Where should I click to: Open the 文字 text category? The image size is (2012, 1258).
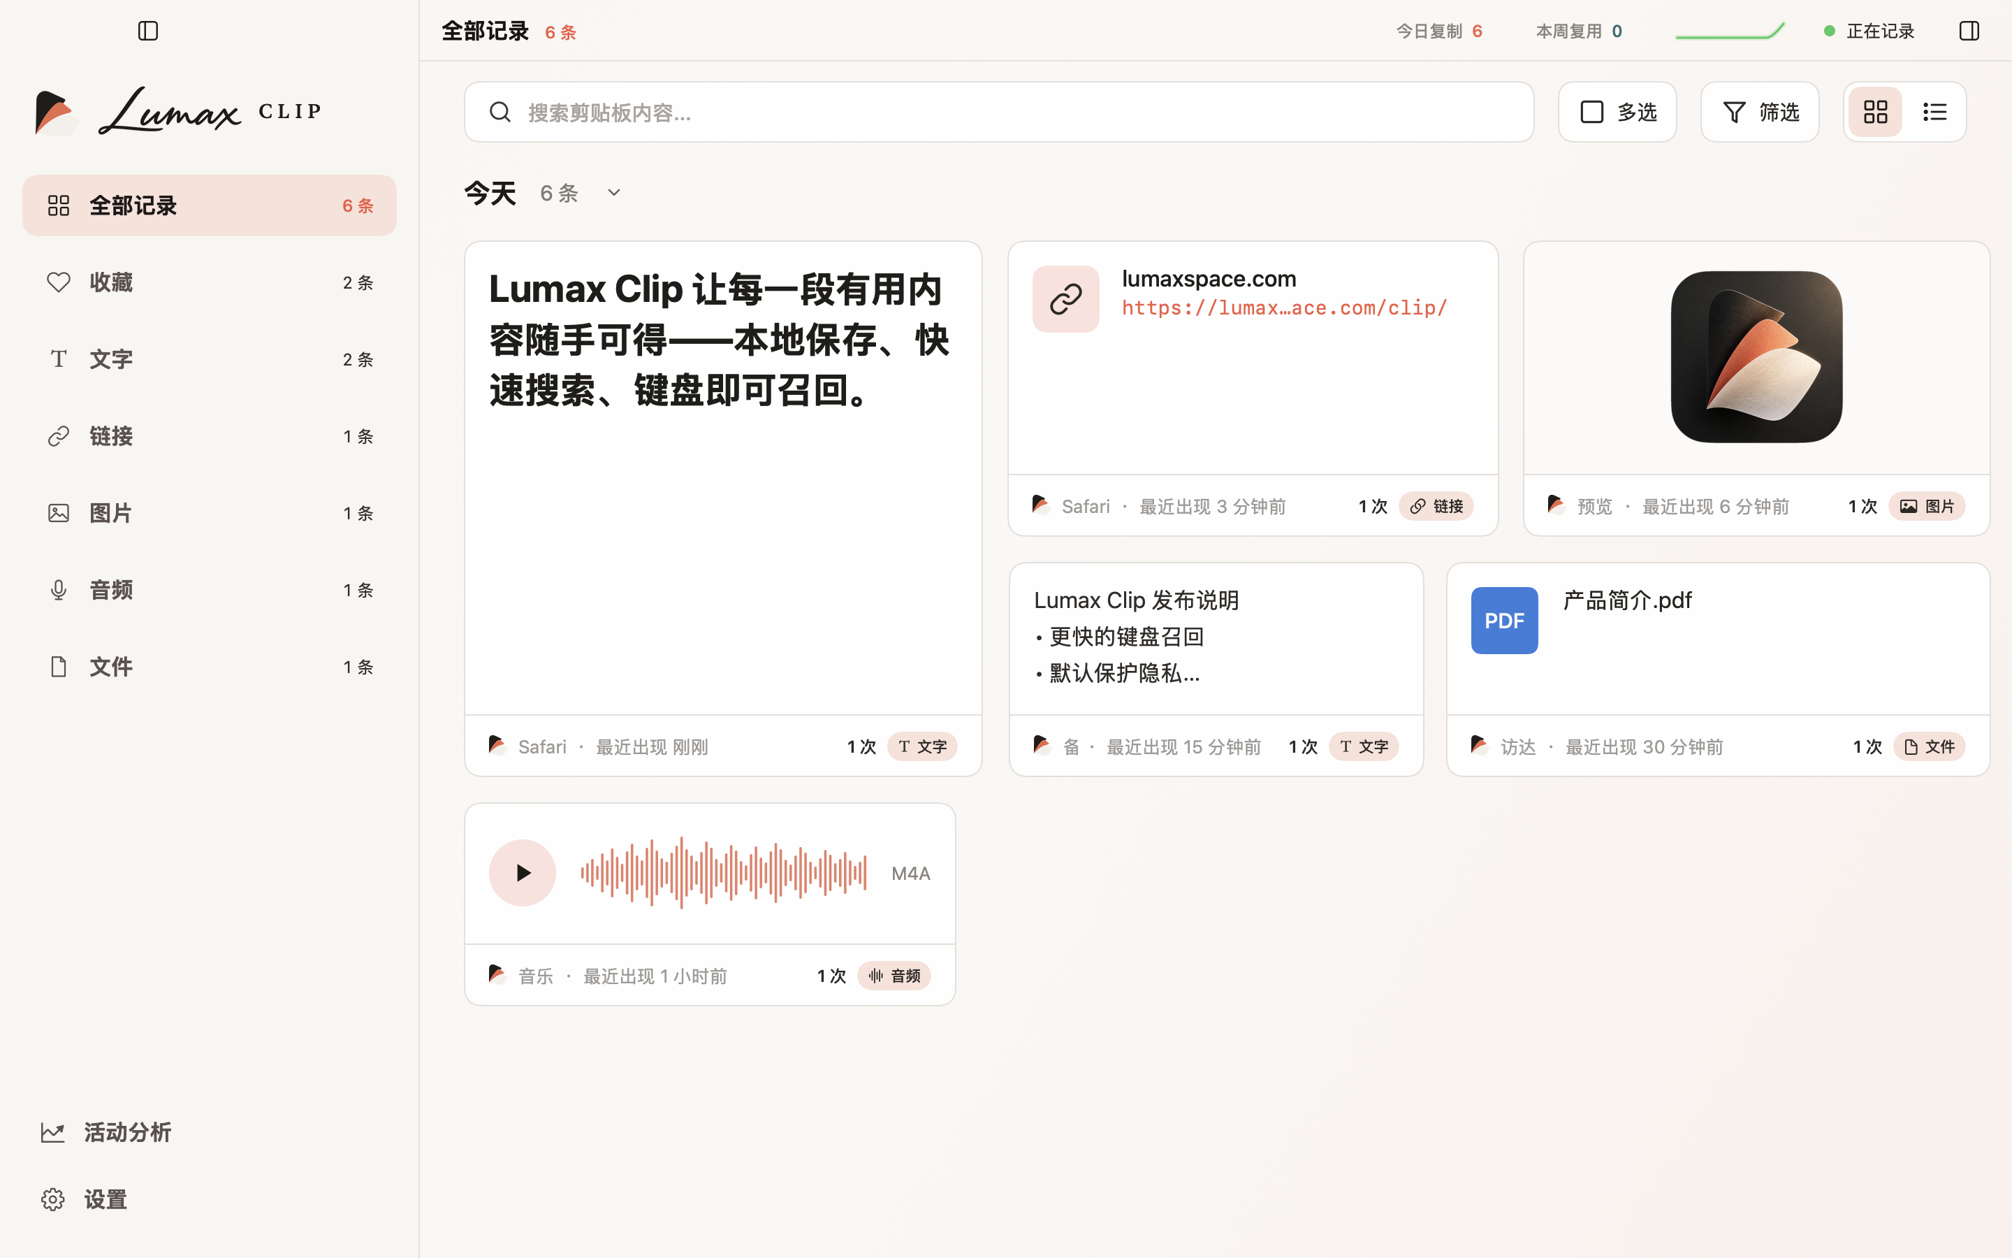tap(210, 359)
